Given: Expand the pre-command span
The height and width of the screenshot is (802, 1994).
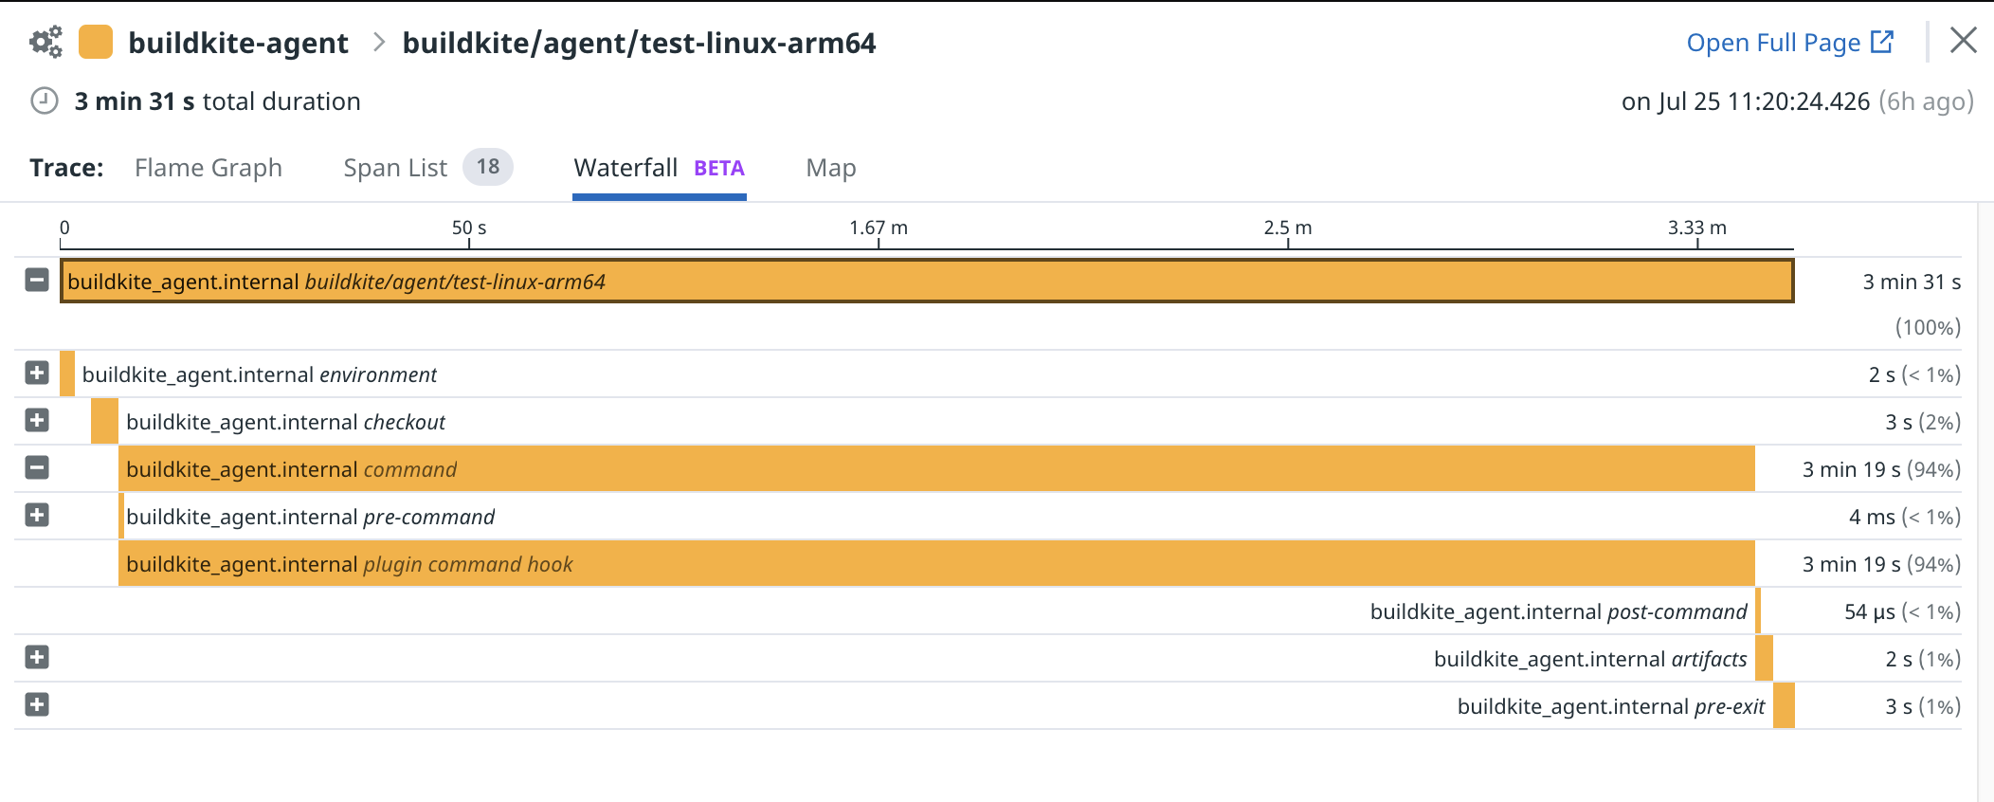Looking at the screenshot, I should click(x=37, y=515).
